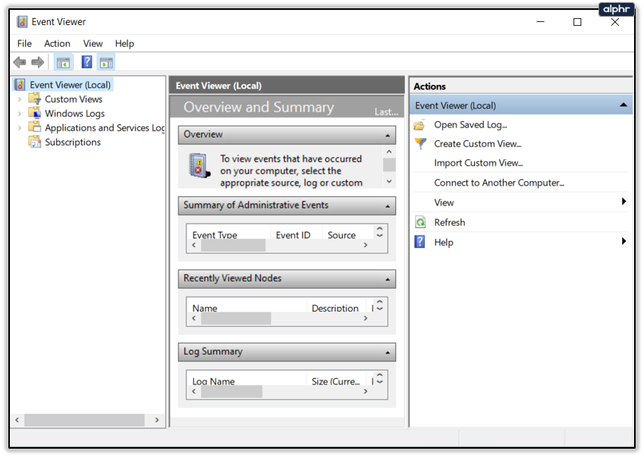This screenshot has height=457, width=644.
Task: Click Import Custom View action
Action: coord(479,163)
